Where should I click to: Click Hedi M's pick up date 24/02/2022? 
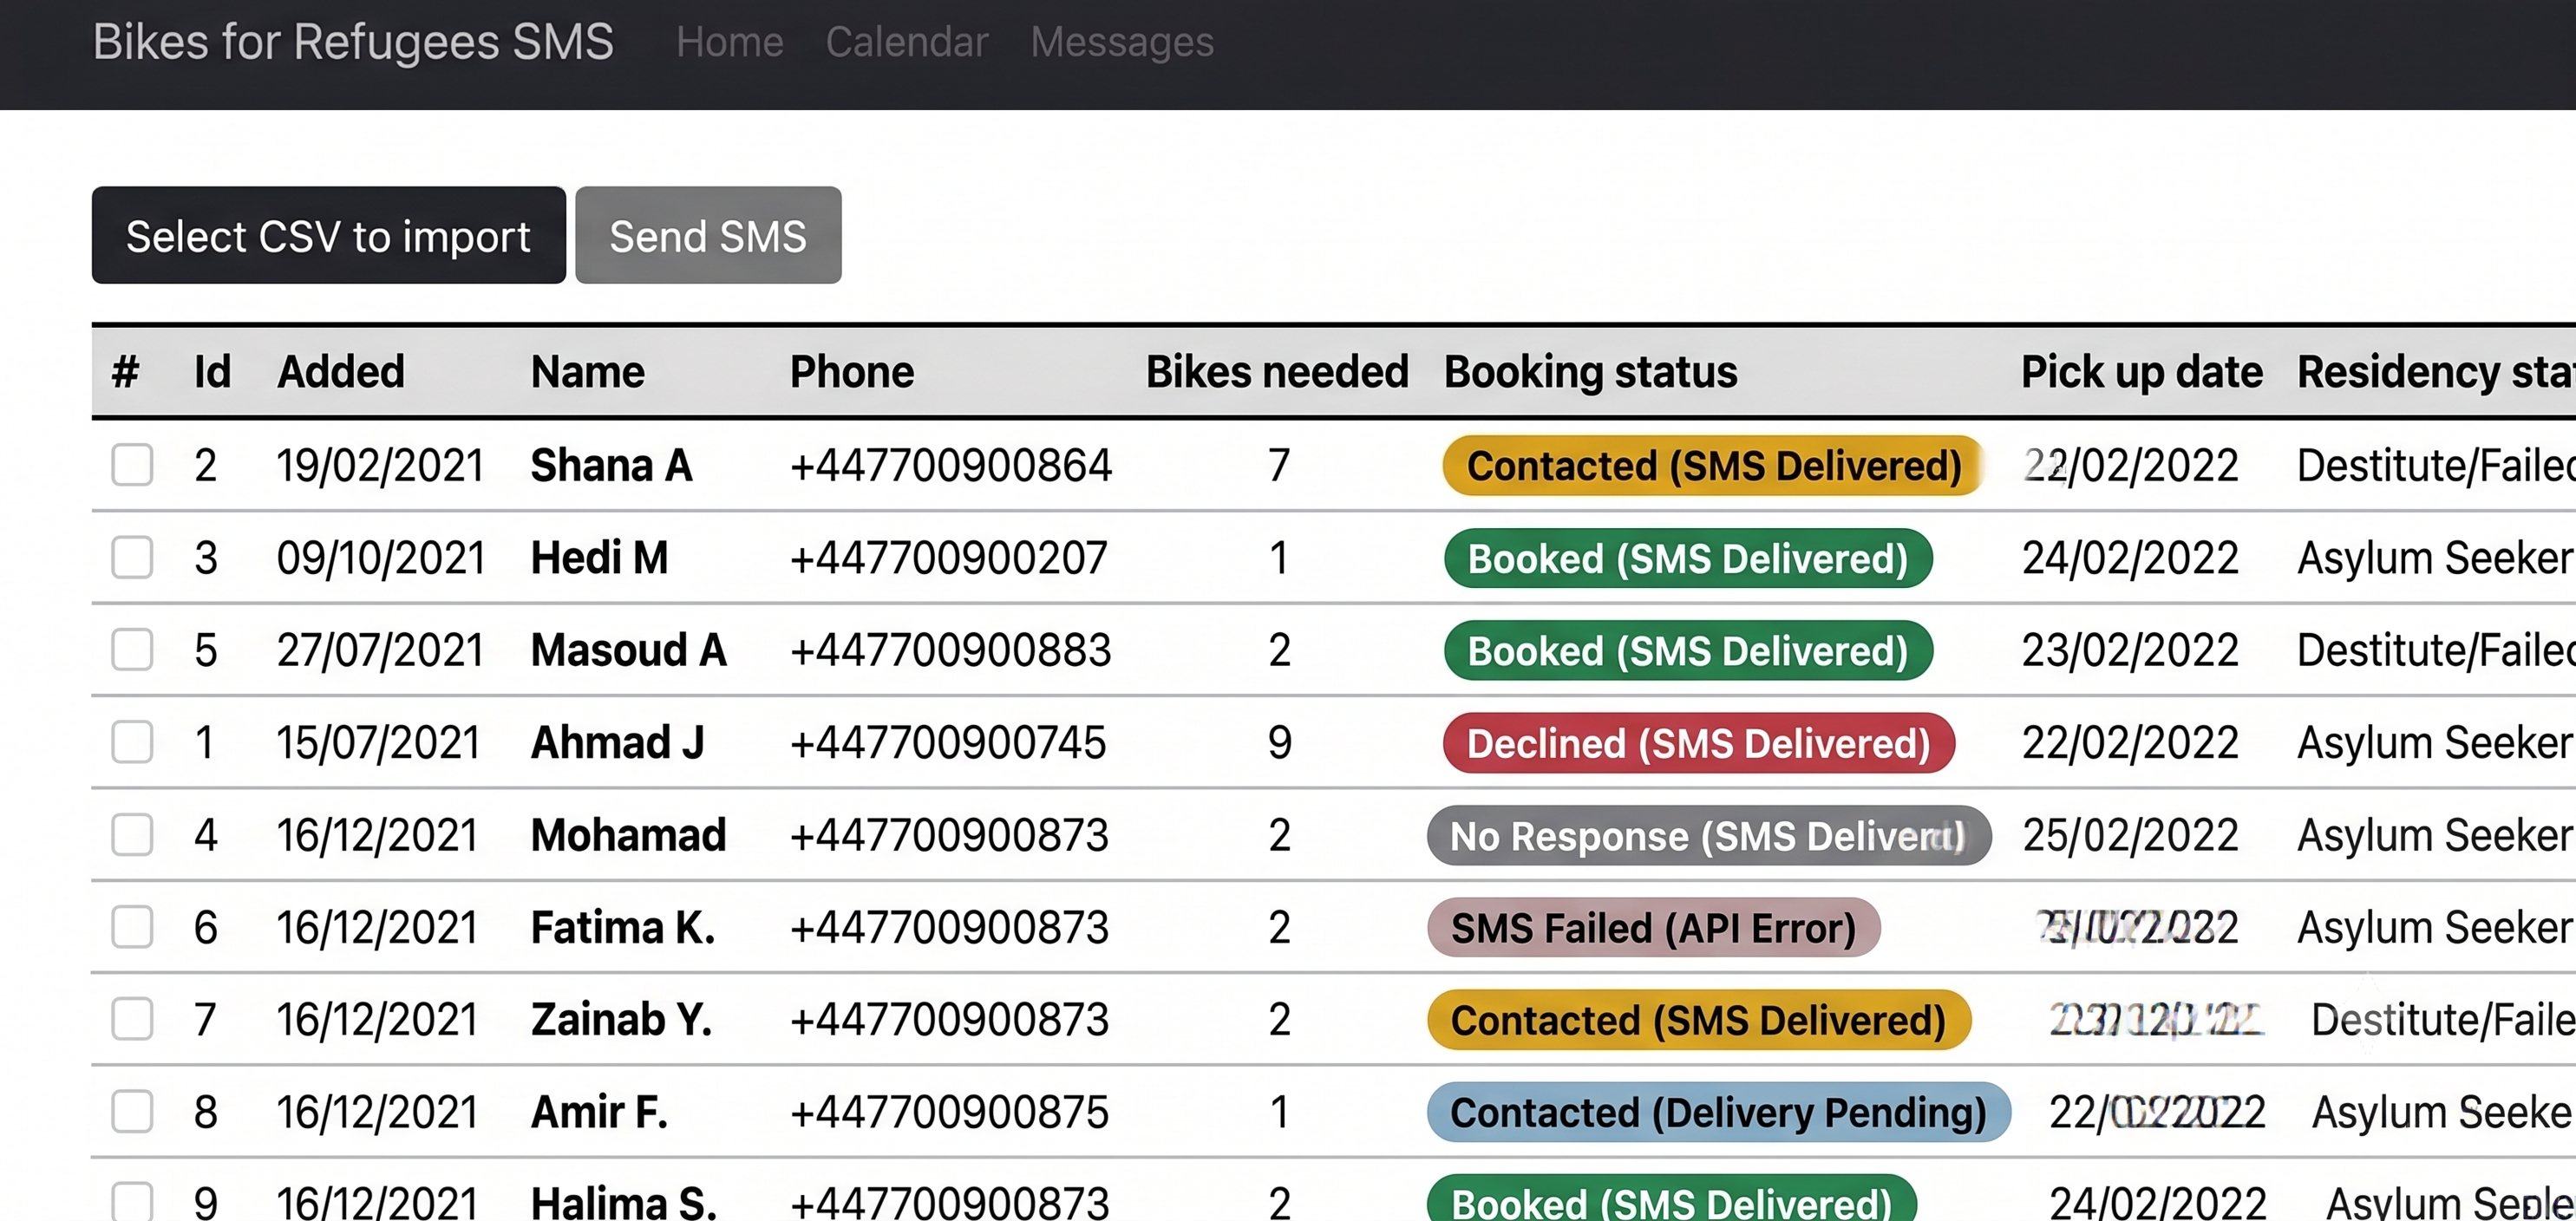[x=2130, y=558]
